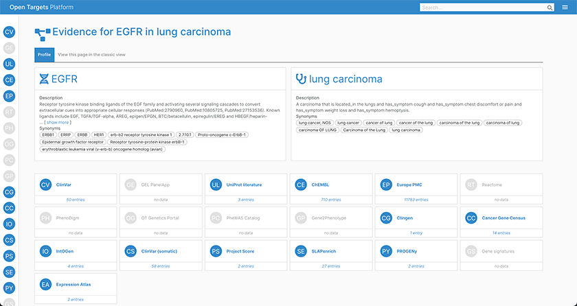Viewport: 577px width, 306px height.
Task: Click the PY icon in the left sidebar
Action: (x=9, y=288)
